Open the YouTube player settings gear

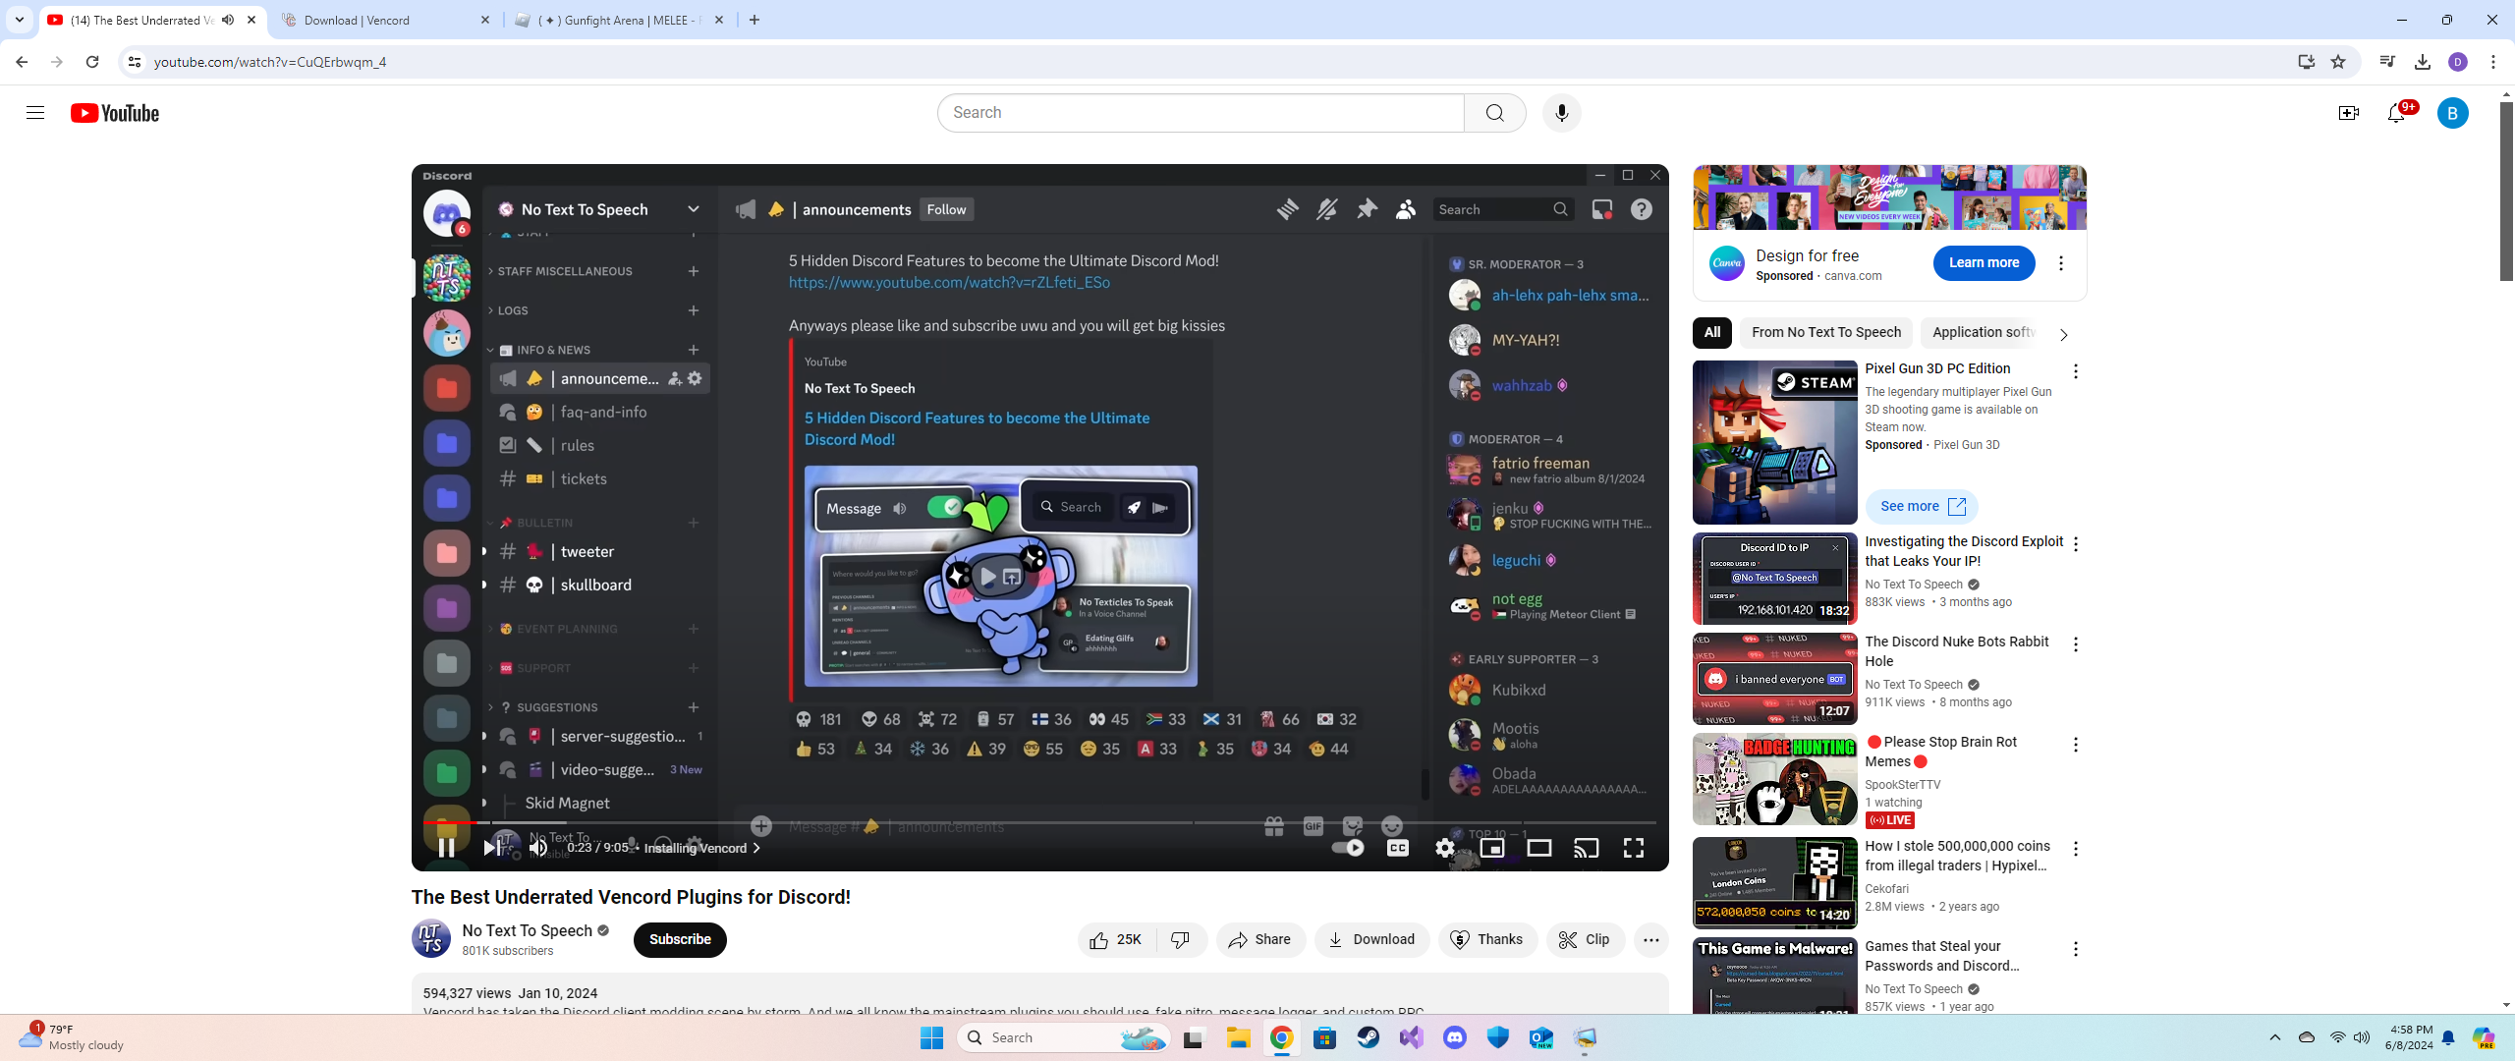(1444, 847)
